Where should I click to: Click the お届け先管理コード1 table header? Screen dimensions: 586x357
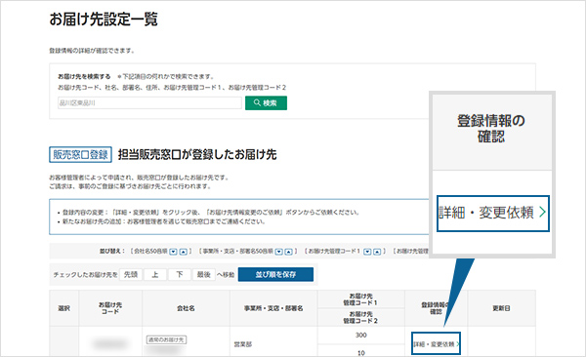[360, 299]
